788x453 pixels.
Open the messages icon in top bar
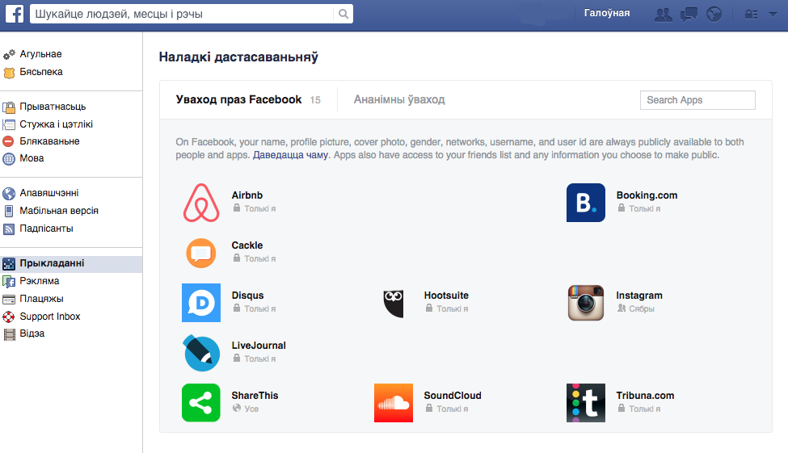(x=689, y=14)
